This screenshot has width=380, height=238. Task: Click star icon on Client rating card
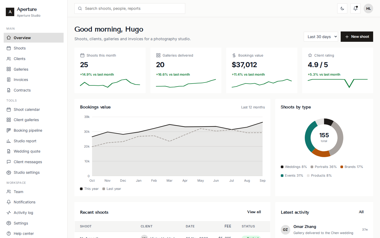310,55
